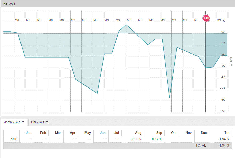
Task: Click the Tot column header
Action: [x=227, y=133]
